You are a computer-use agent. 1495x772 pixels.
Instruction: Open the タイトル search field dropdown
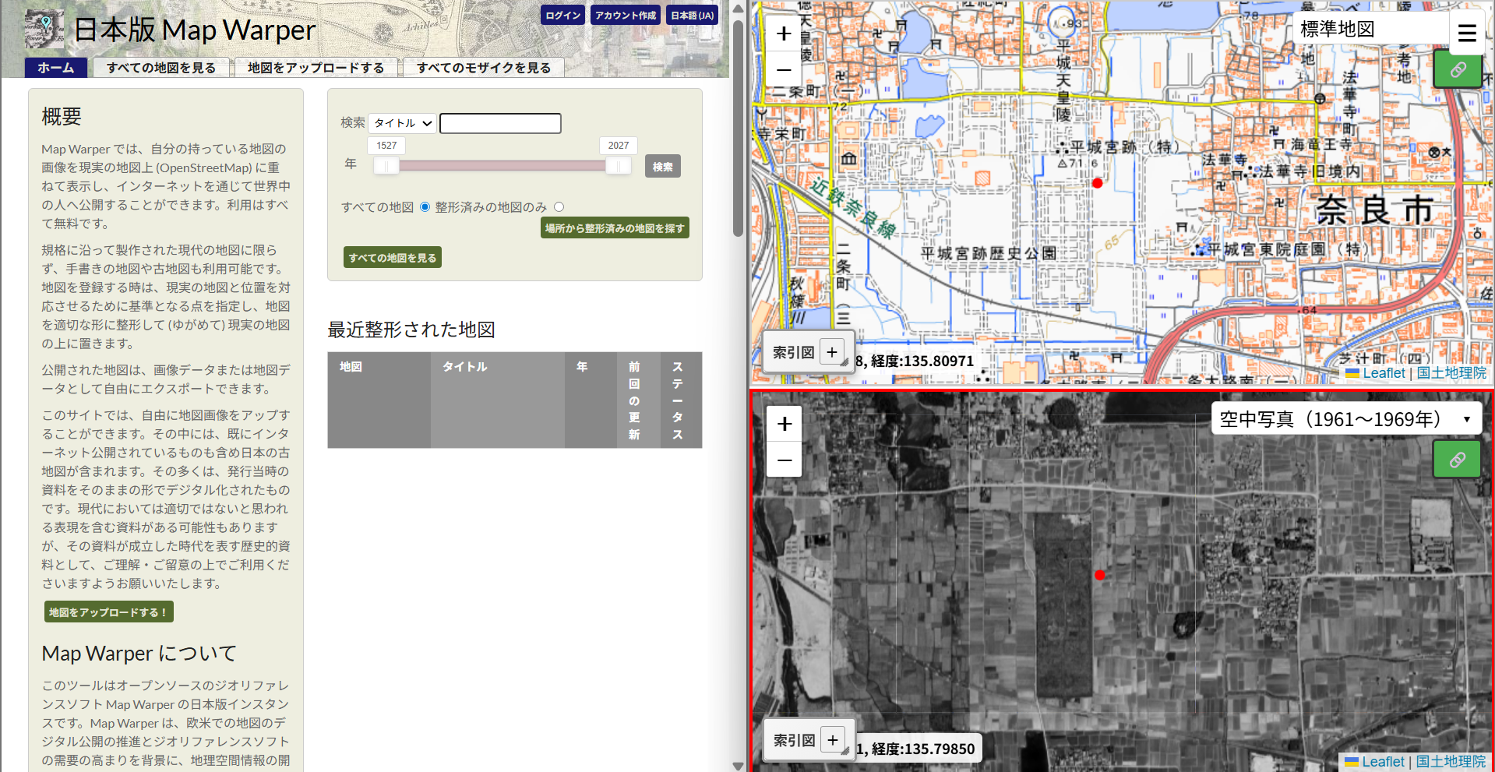401,122
